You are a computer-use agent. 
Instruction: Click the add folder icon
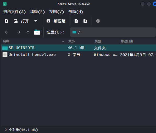point(85,21)
